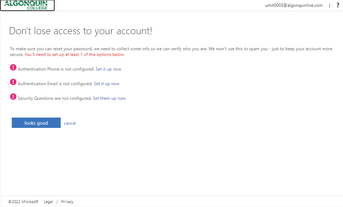Viewport: 343px width, 207px height.
Task: Click the umit0003@algonquinlive.com account name
Action: pos(293,5)
